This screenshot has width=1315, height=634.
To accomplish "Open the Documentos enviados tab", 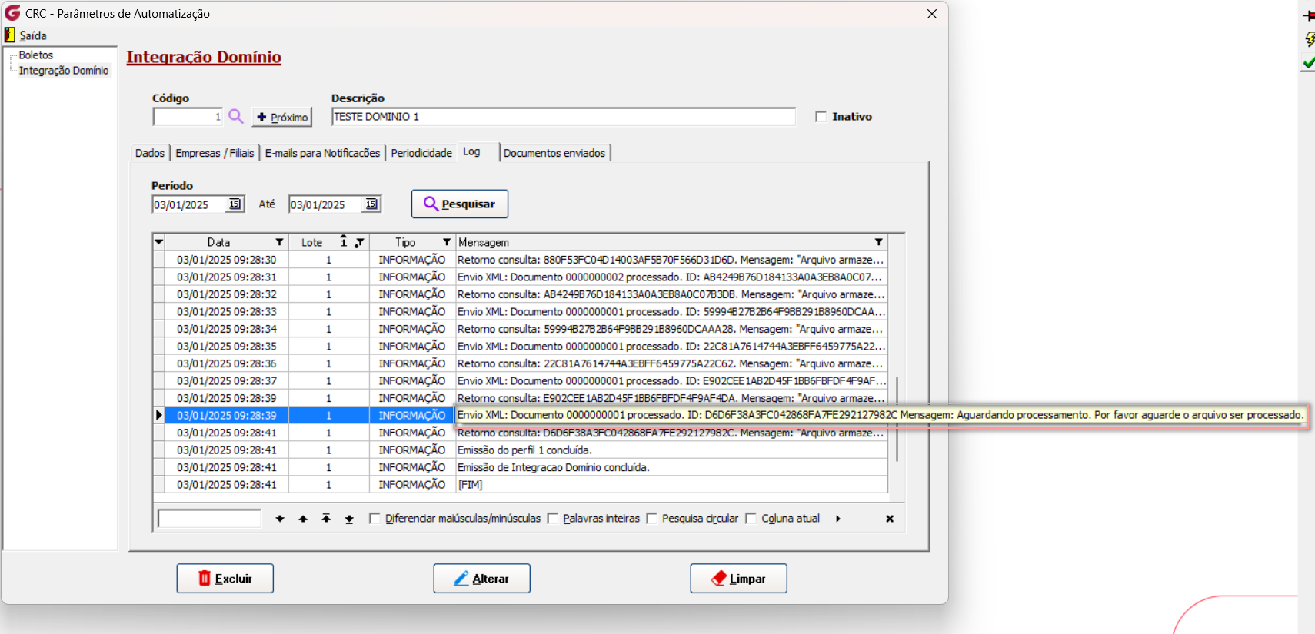I will 554,153.
